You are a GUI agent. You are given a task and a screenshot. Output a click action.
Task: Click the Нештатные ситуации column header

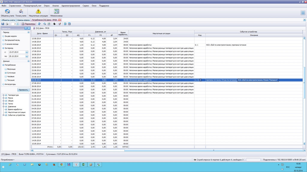[x=161, y=33]
